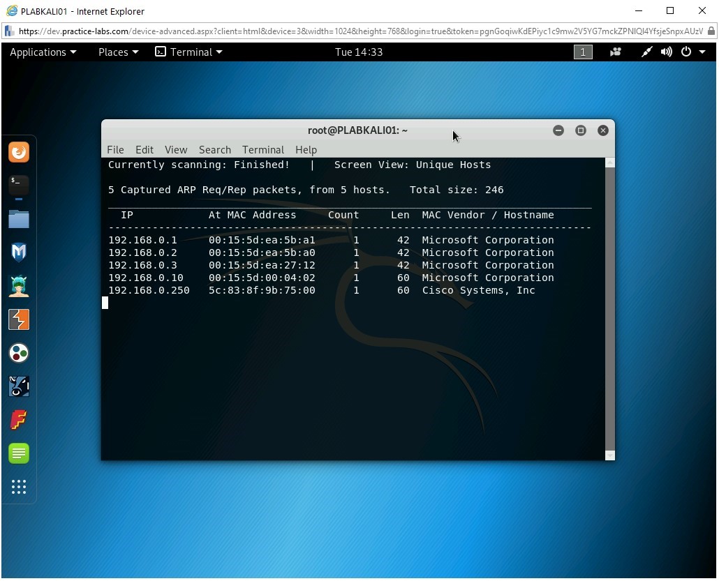Screen dimensions: 719x581
Task: Select workspace 1 indicator
Action: 583,52
